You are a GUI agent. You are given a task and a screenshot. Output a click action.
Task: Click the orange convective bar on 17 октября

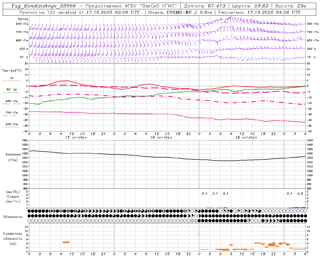point(66,242)
